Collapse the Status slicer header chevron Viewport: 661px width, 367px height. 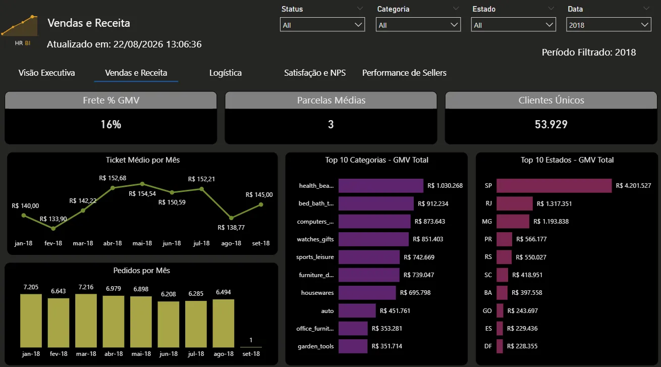click(360, 9)
